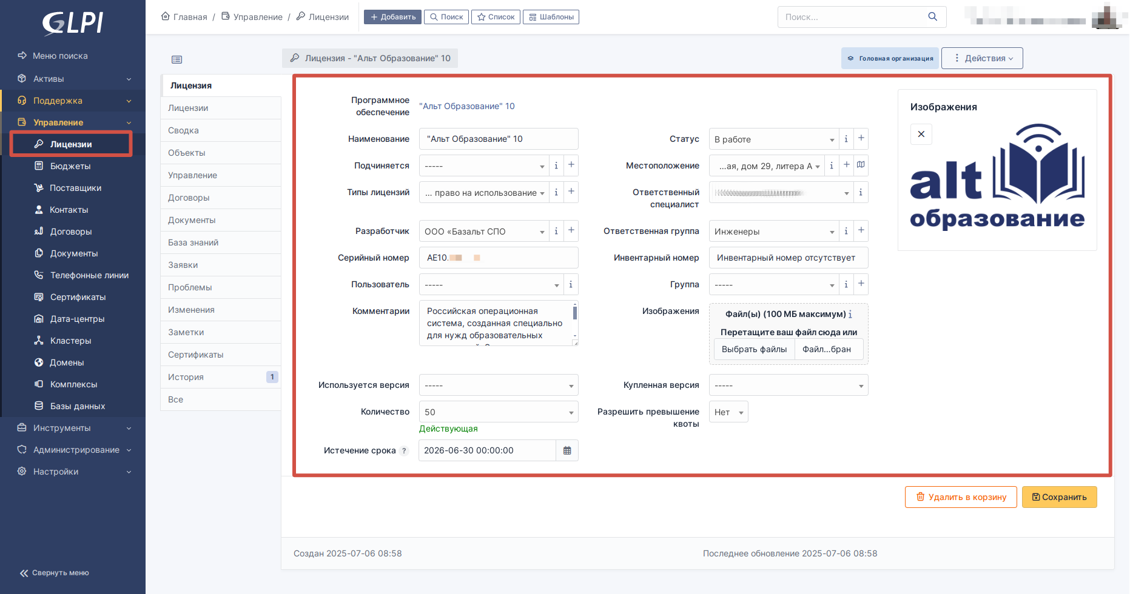Click the info icon next to Группа

[x=846, y=284]
